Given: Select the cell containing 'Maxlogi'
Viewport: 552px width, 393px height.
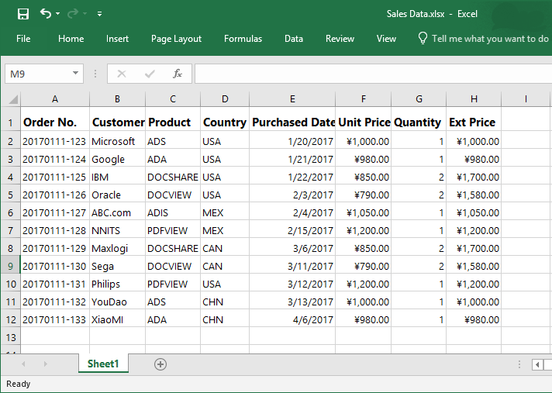Looking at the screenshot, I should [x=117, y=248].
